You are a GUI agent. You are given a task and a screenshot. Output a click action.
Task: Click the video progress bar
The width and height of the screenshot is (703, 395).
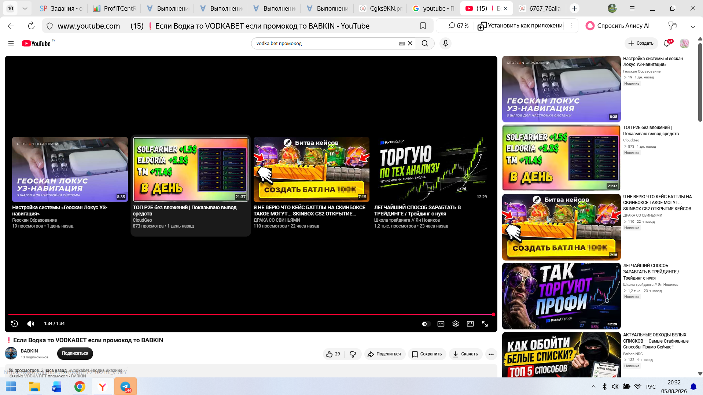click(x=251, y=314)
